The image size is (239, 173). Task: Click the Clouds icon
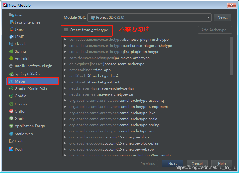pyautogui.click(x=11, y=44)
